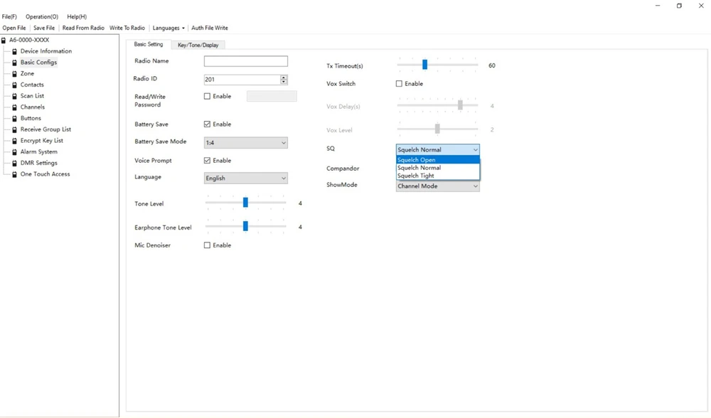Screen dimensions: 711x418
Task: Disable the Battery Save checkbox
Action: 207,124
